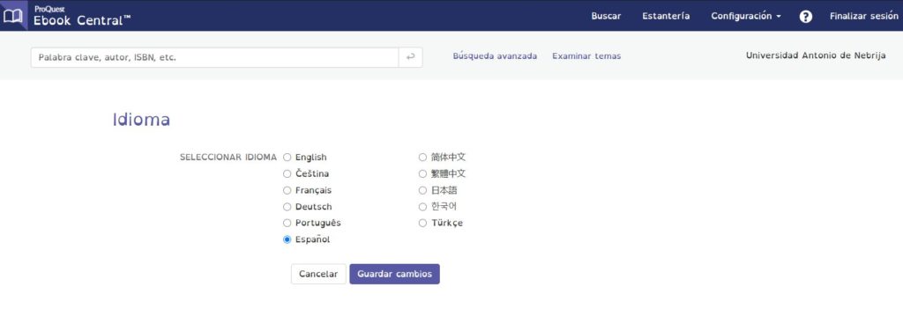Expand the Configuración dropdown menu

(746, 16)
